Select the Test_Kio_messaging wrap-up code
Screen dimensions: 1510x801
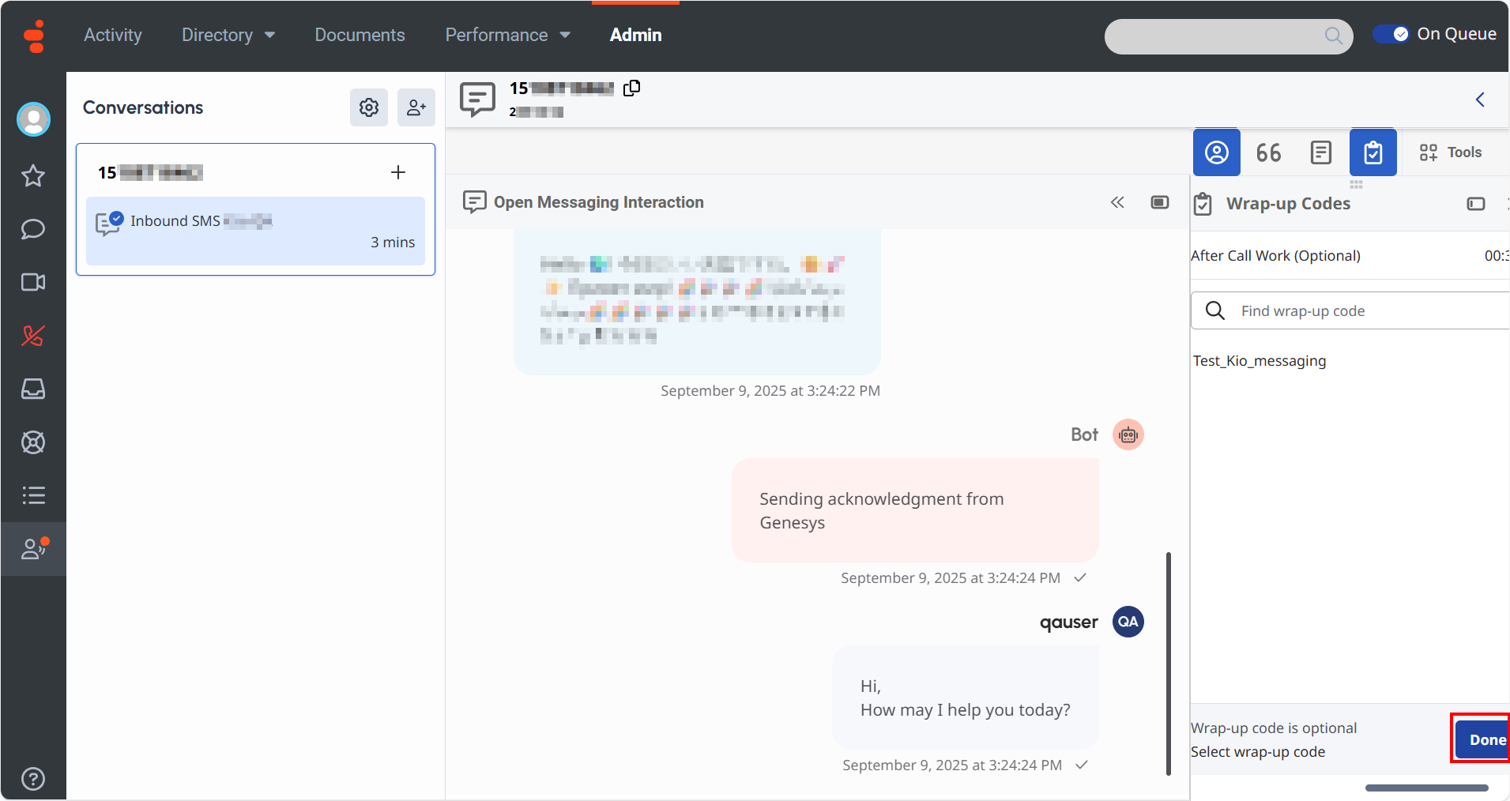[x=1260, y=361]
